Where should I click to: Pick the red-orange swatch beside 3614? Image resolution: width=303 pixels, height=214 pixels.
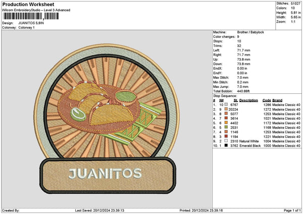(x=226, y=118)
